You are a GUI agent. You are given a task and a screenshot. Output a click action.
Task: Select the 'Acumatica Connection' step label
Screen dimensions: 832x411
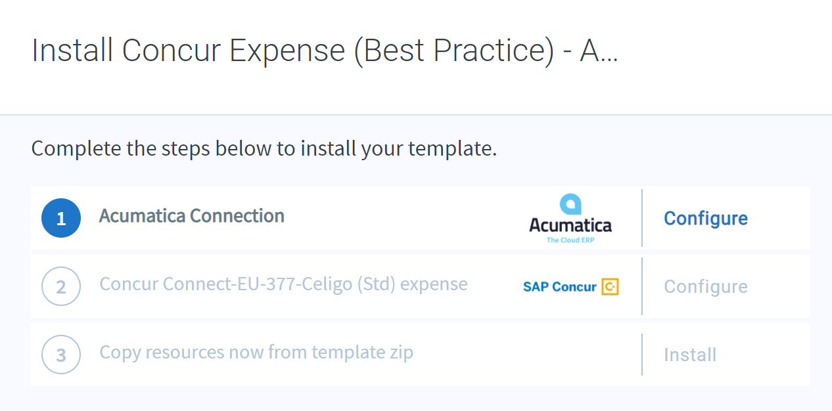click(x=191, y=215)
